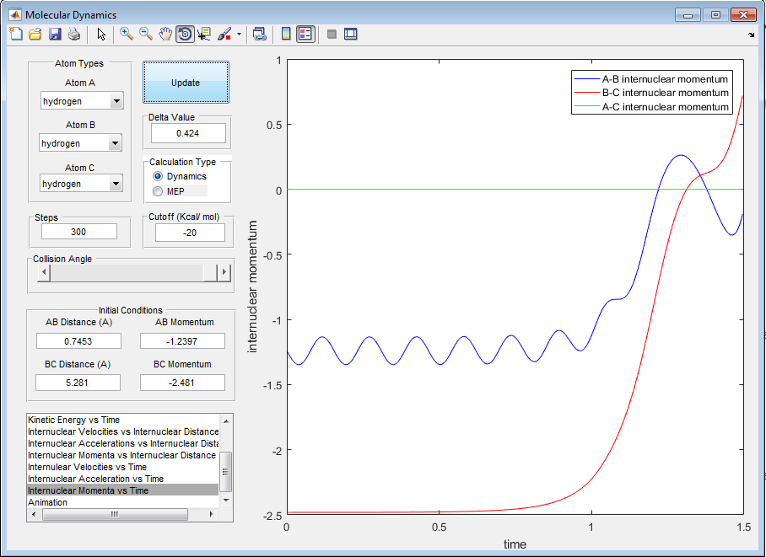Activate the Zoom Out magnifier tool
766x557 pixels.
pyautogui.click(x=146, y=35)
